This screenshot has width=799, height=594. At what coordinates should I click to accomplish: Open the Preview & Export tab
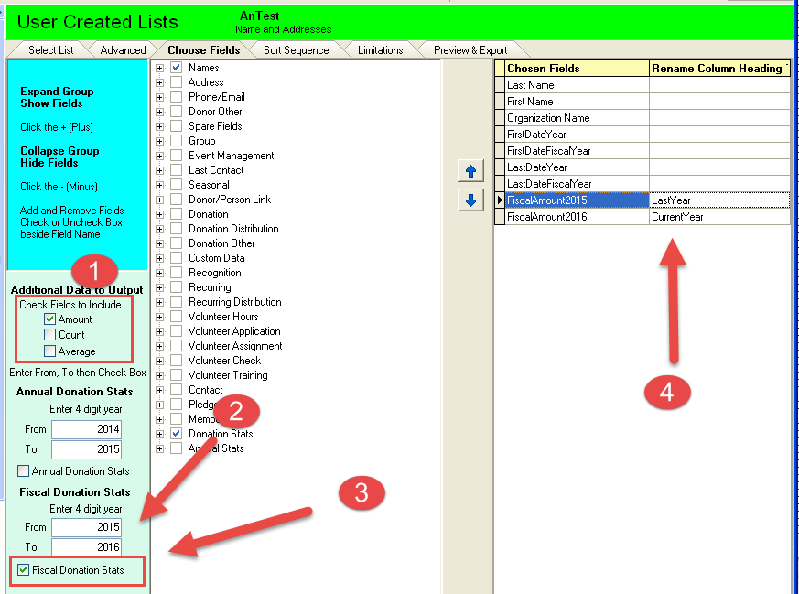(470, 50)
